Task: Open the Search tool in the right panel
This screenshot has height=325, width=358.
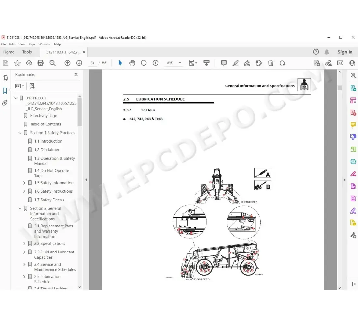Action: [x=353, y=75]
